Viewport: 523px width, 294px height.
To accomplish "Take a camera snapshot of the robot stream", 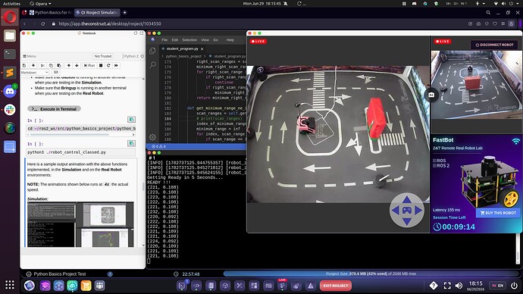I will [431, 95].
